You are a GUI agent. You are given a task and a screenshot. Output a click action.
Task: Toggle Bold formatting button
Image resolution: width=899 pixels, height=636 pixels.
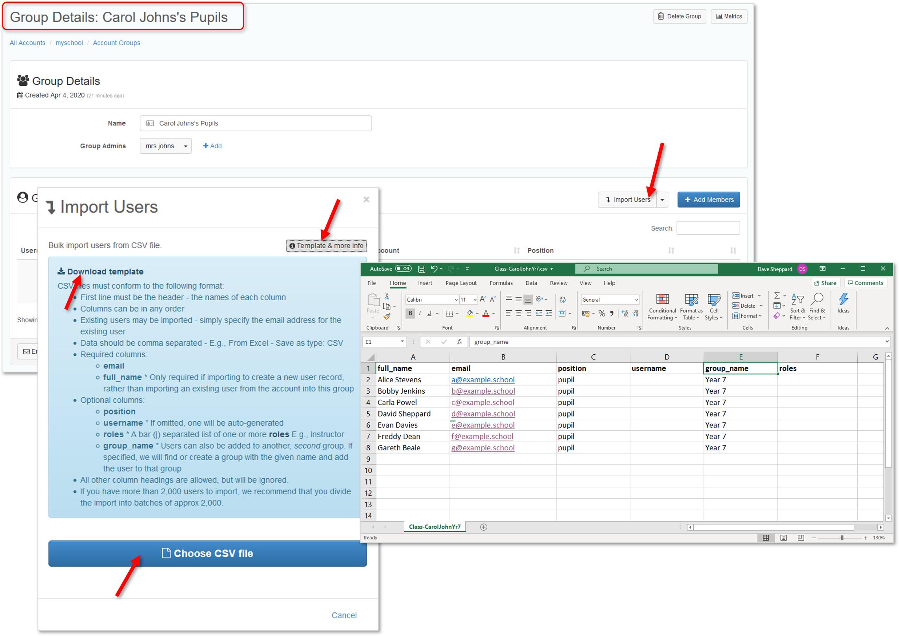(x=410, y=313)
